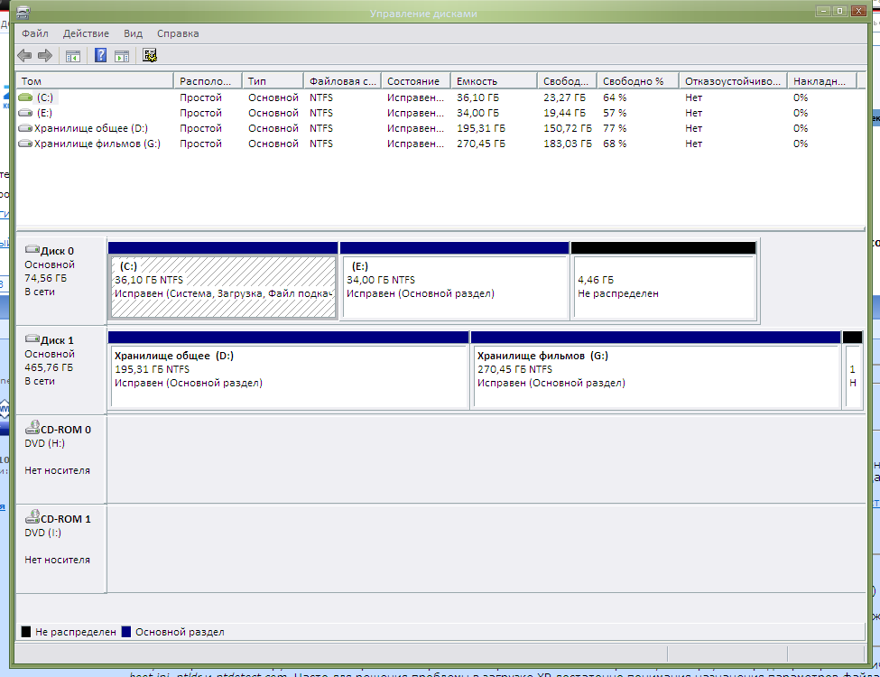Click the blue Основной раздел legend swatch
The image size is (880, 677).
[126, 632]
